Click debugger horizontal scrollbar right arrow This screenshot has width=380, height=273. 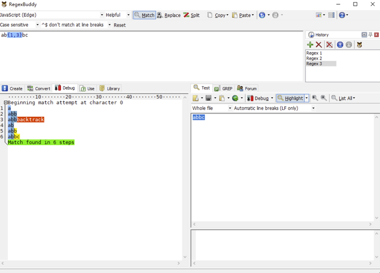pos(178,263)
